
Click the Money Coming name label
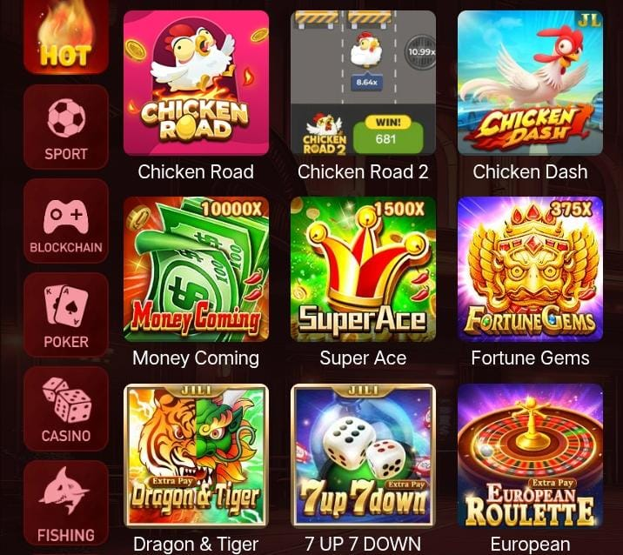(x=196, y=358)
